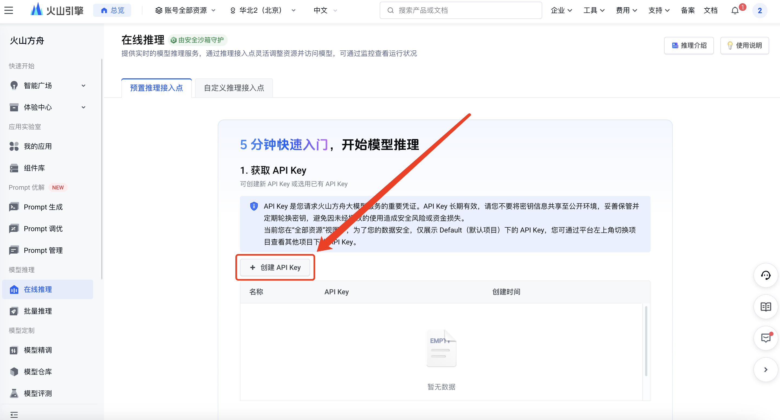Open customer service headset icon
The image size is (780, 420).
tap(765, 276)
